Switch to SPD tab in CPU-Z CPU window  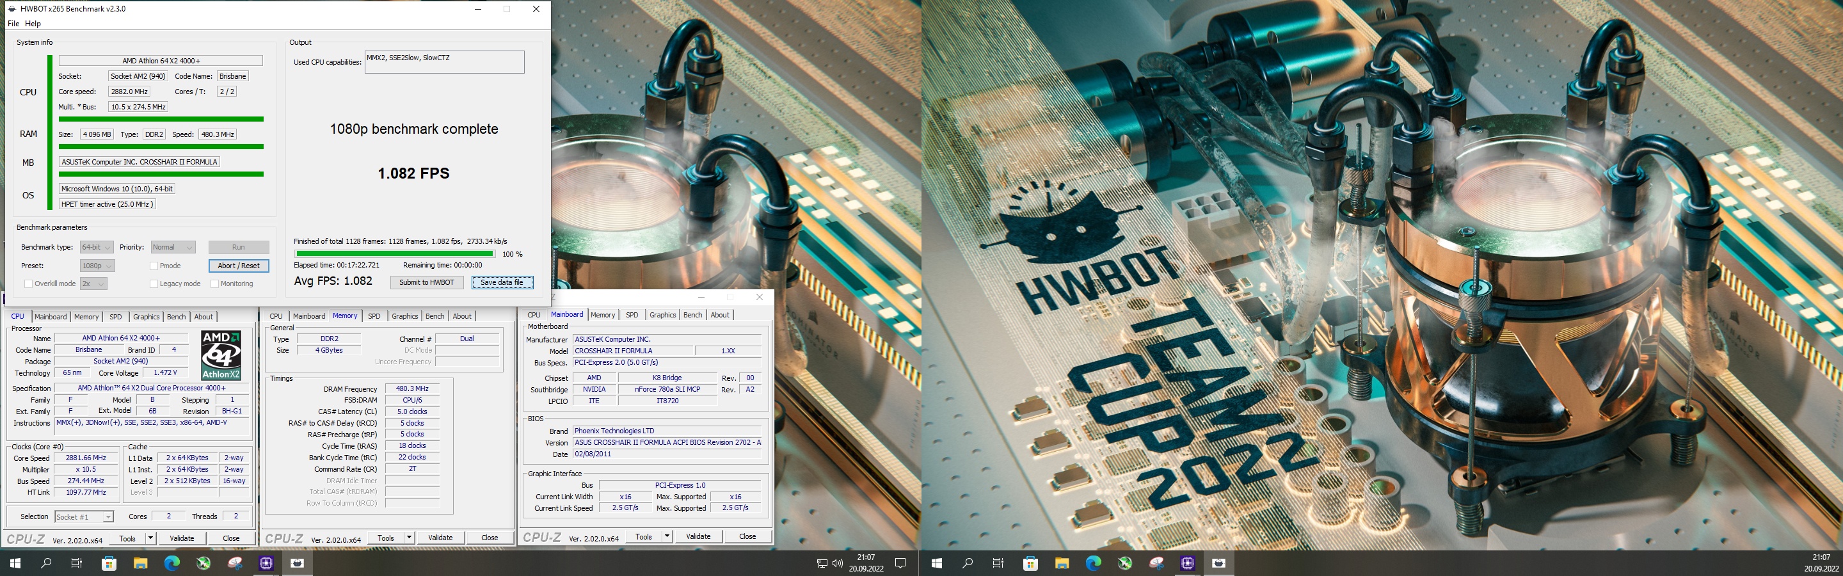pyautogui.click(x=116, y=317)
